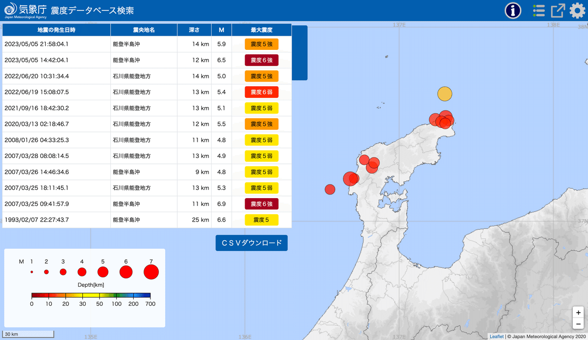Viewport: 588px width, 340px height.
Task: Zoom in using the map plus control
Action: click(578, 312)
